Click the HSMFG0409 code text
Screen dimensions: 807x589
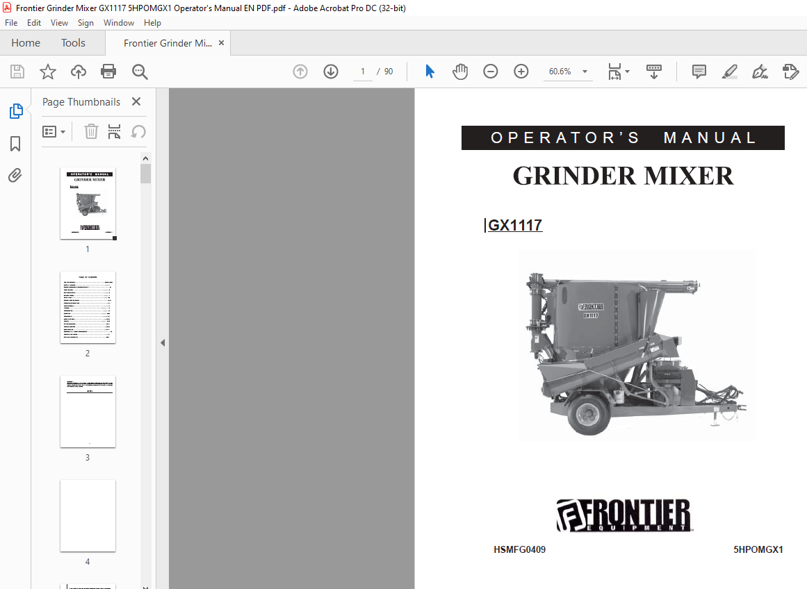pos(519,549)
